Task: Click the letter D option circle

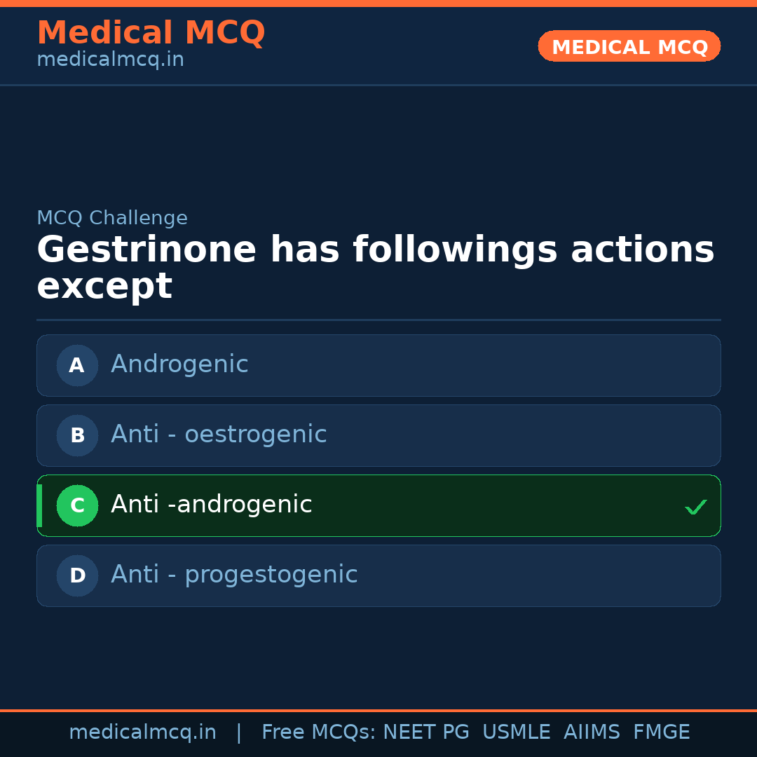Action: tap(77, 575)
